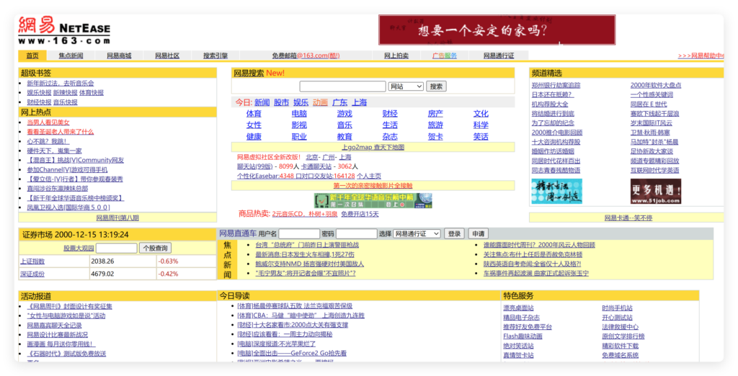The width and height of the screenshot is (738, 376).
Task: Open the 体育快报 bookmark link
Action: tap(92, 93)
